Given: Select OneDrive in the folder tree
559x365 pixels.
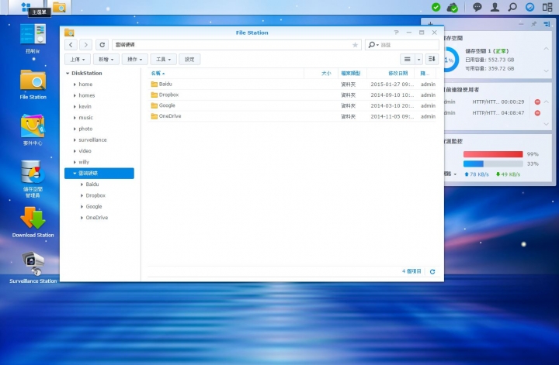Looking at the screenshot, I should point(96,217).
